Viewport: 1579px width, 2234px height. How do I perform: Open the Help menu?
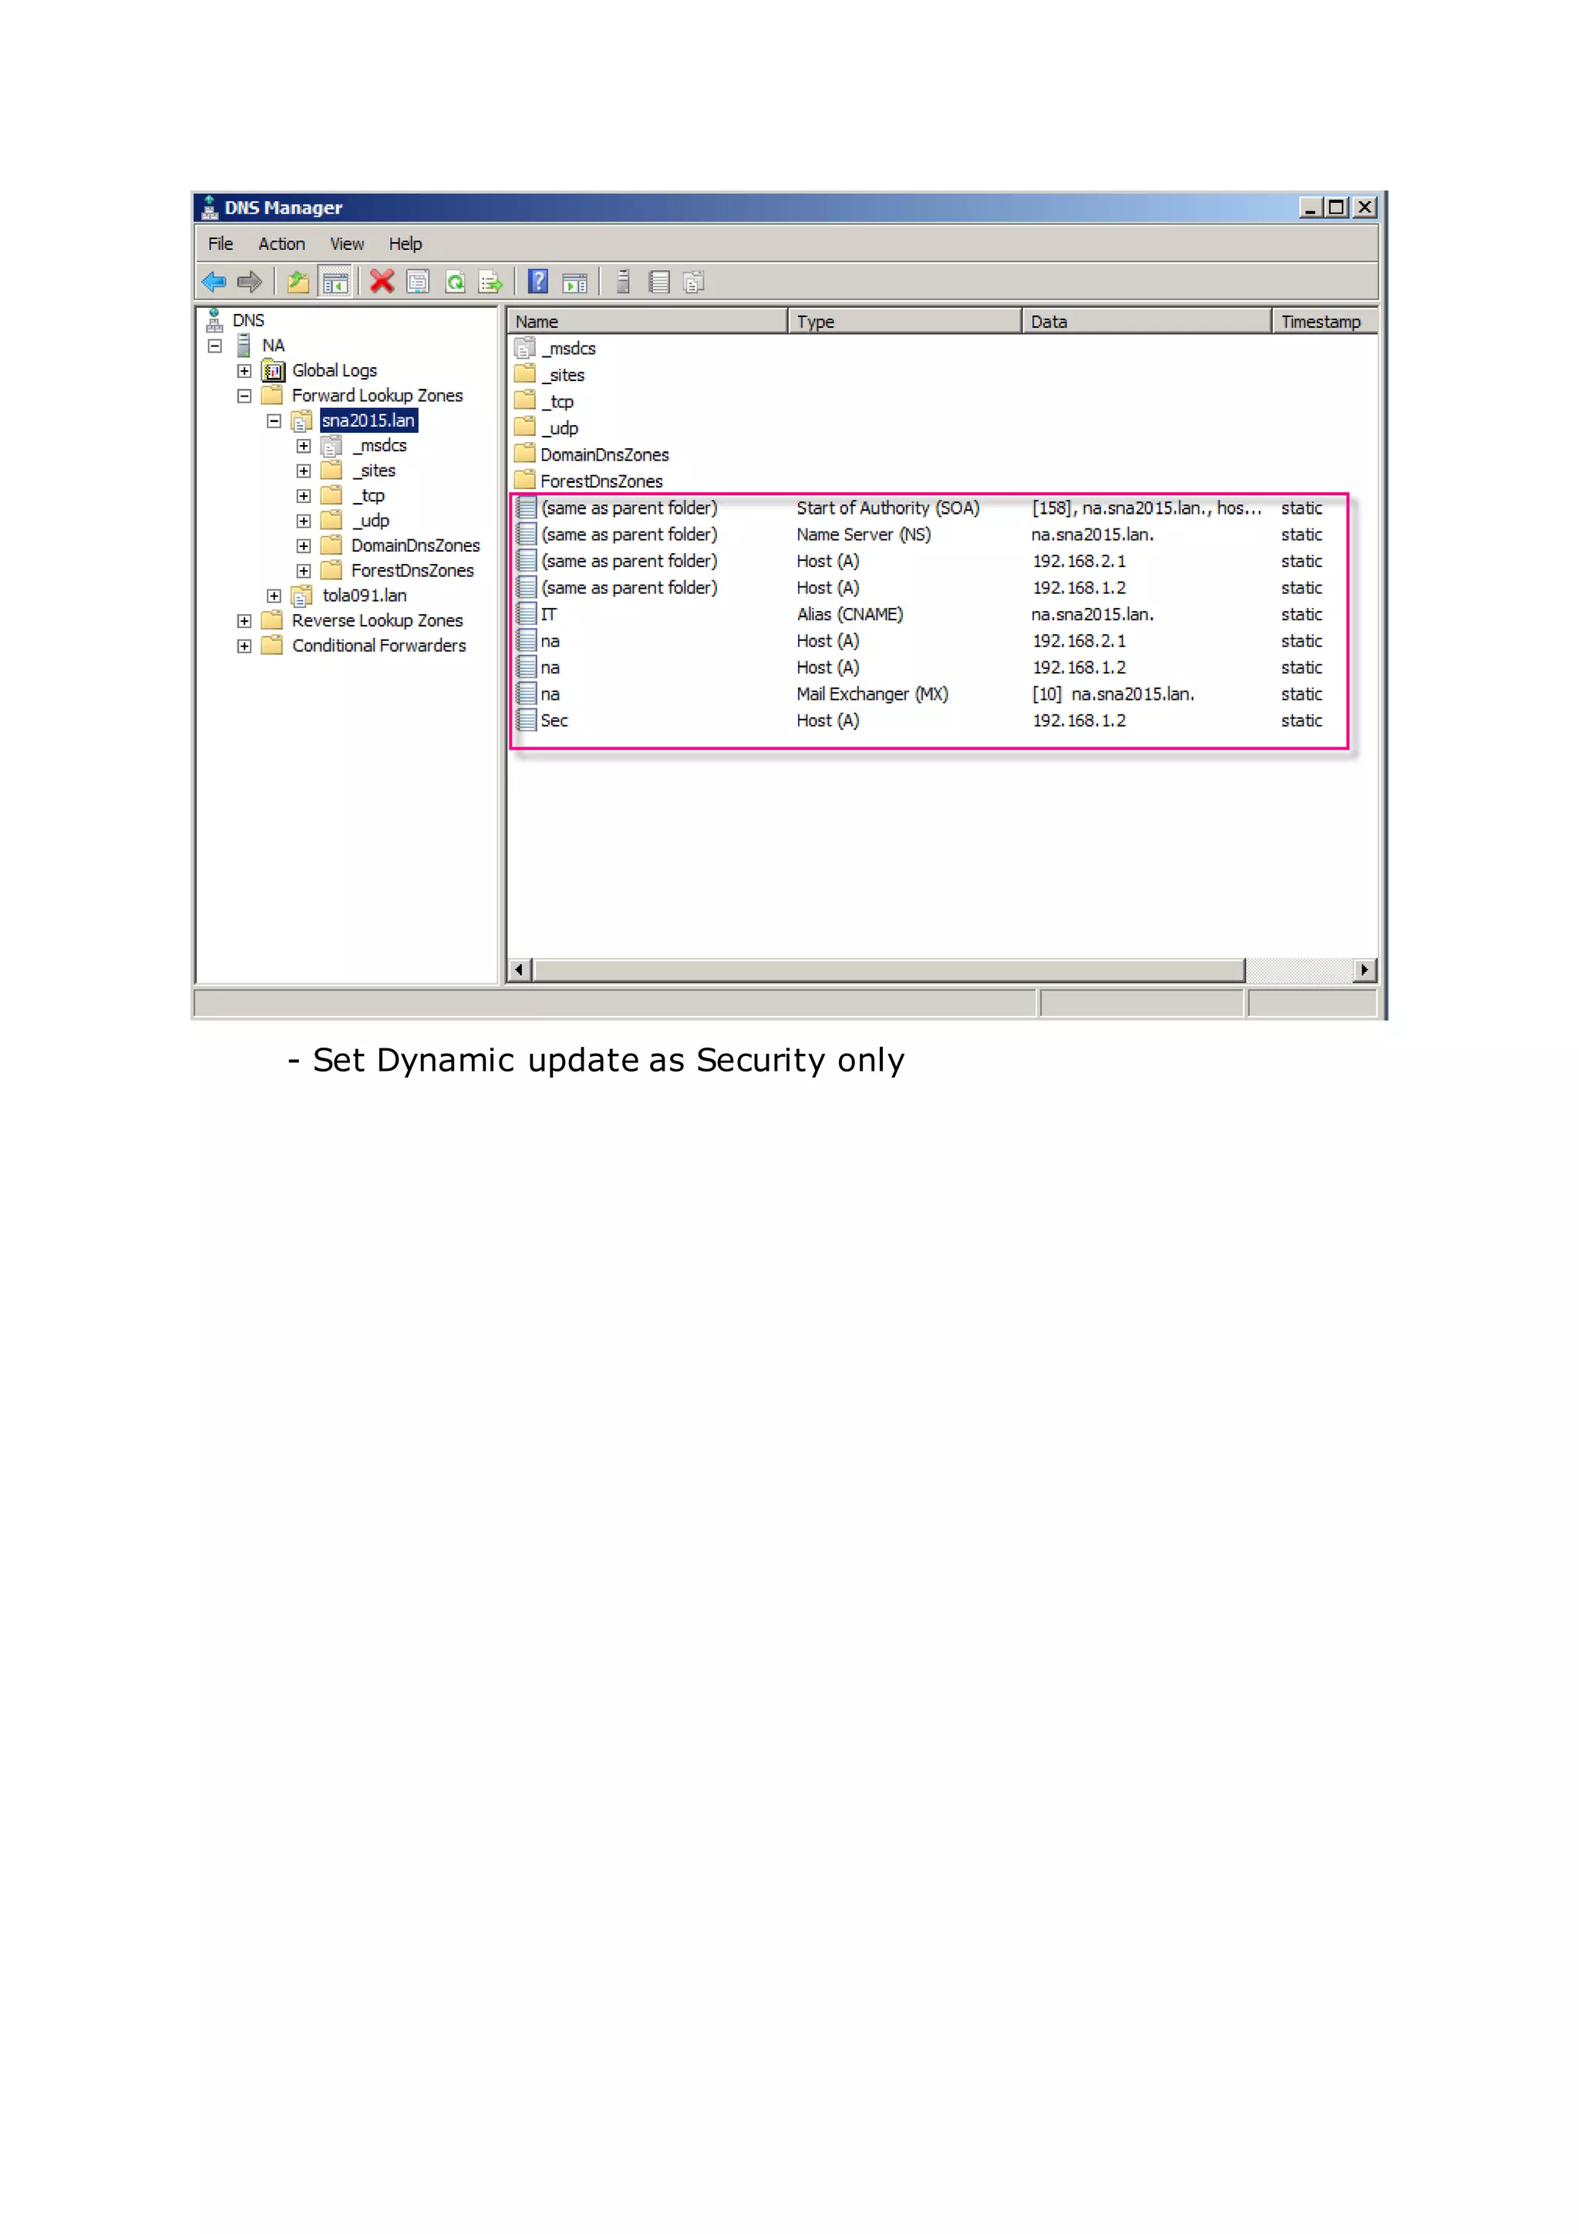tap(406, 245)
